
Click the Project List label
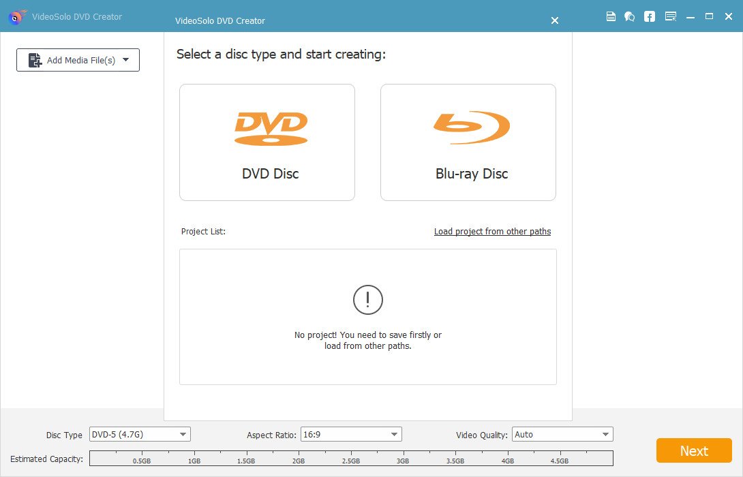point(203,231)
